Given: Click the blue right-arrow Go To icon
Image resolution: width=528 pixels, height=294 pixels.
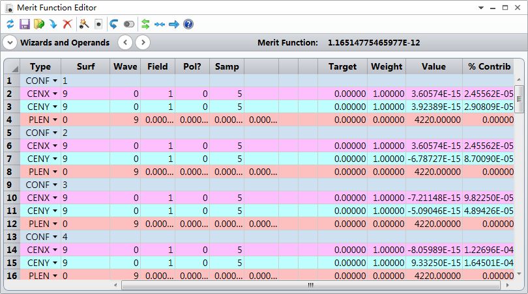Looking at the screenshot, I should click(174, 24).
